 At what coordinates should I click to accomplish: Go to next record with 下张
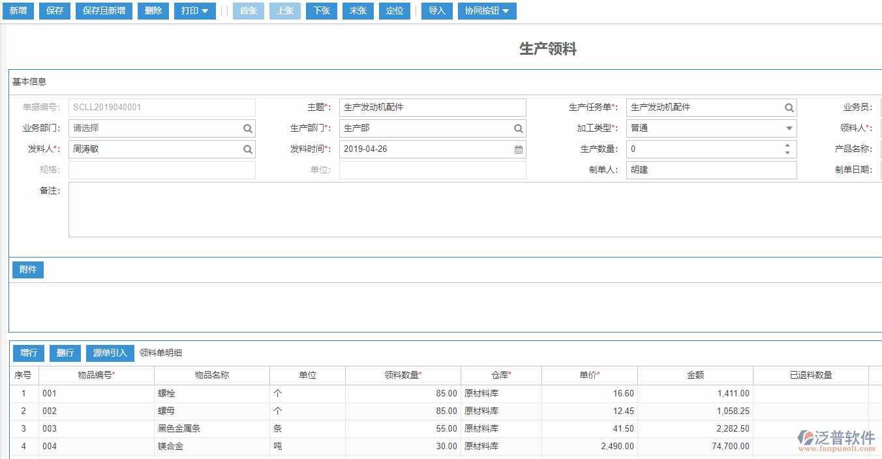[x=321, y=11]
